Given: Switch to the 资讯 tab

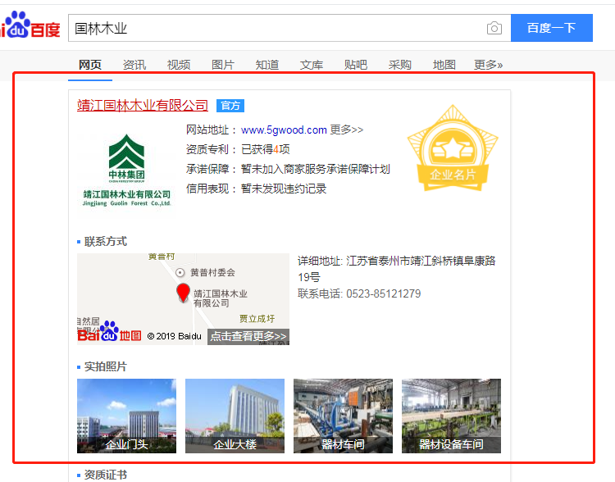Looking at the screenshot, I should (x=134, y=65).
